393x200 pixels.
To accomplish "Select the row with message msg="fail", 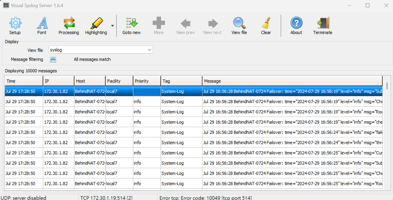I will tap(194, 132).
